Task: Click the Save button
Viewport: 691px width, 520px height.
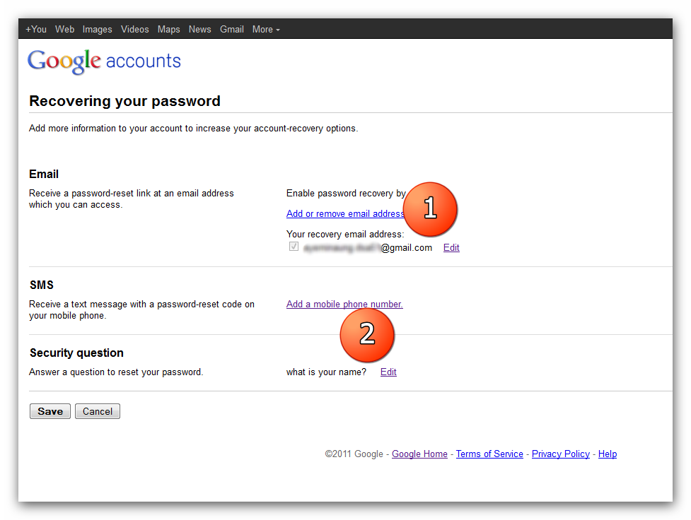Action: [50, 411]
